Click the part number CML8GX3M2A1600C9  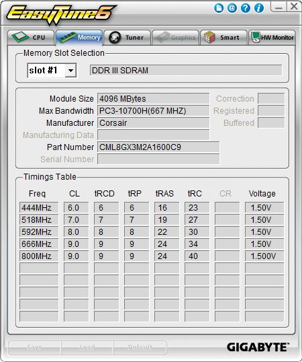pos(158,147)
